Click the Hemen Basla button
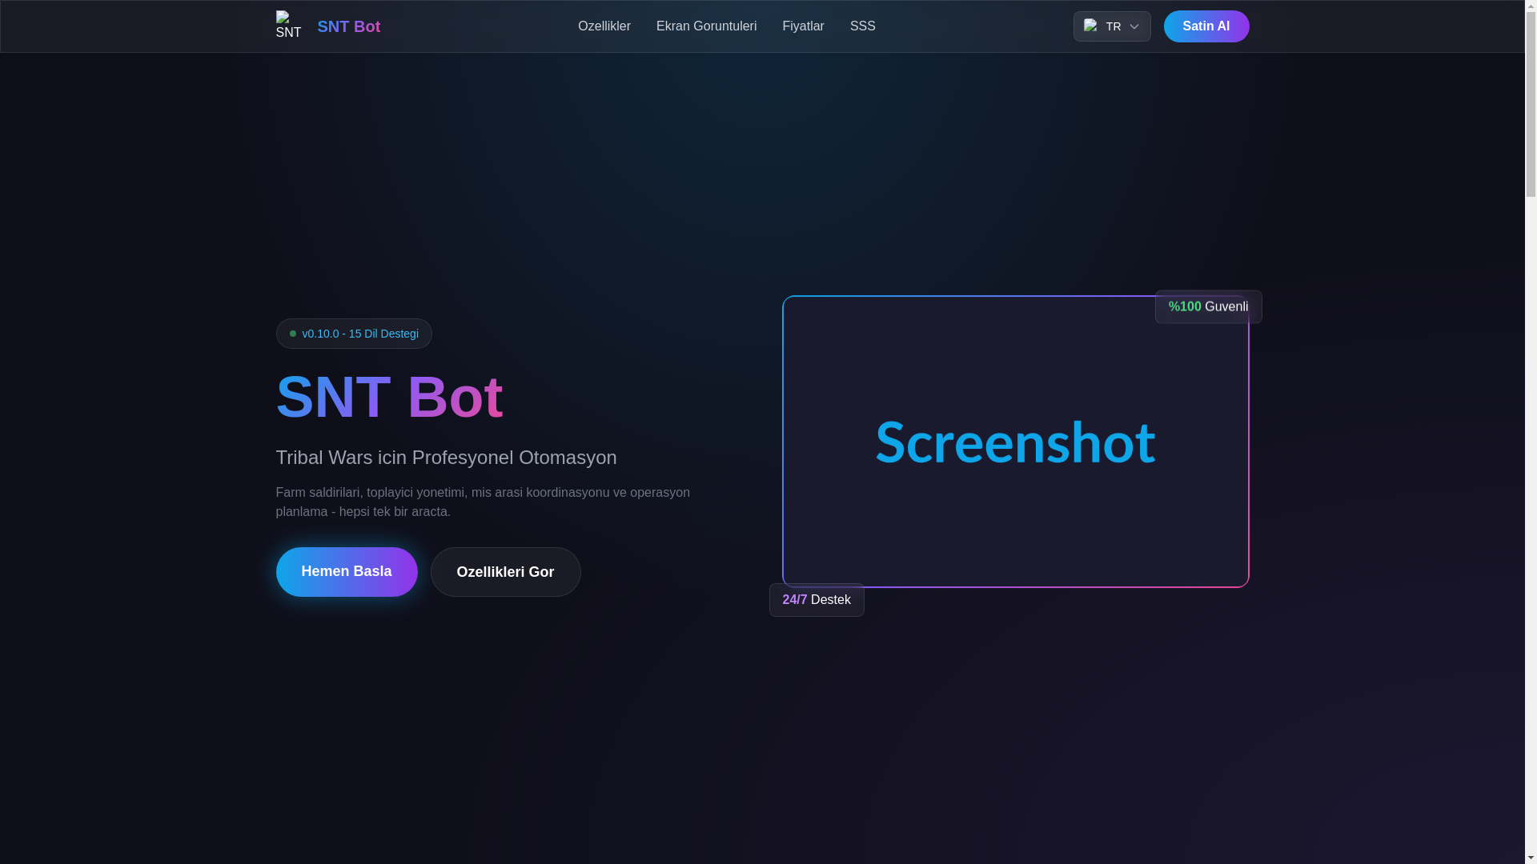This screenshot has width=1537, height=864. 347,572
